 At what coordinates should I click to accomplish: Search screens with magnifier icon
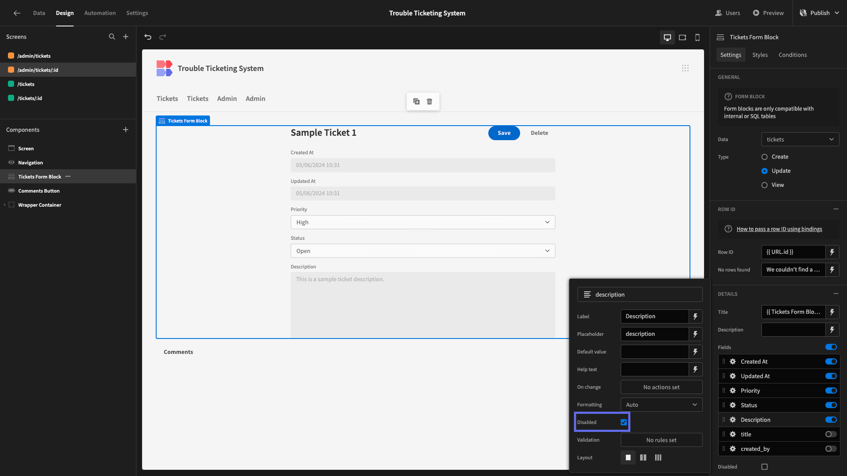(x=112, y=37)
